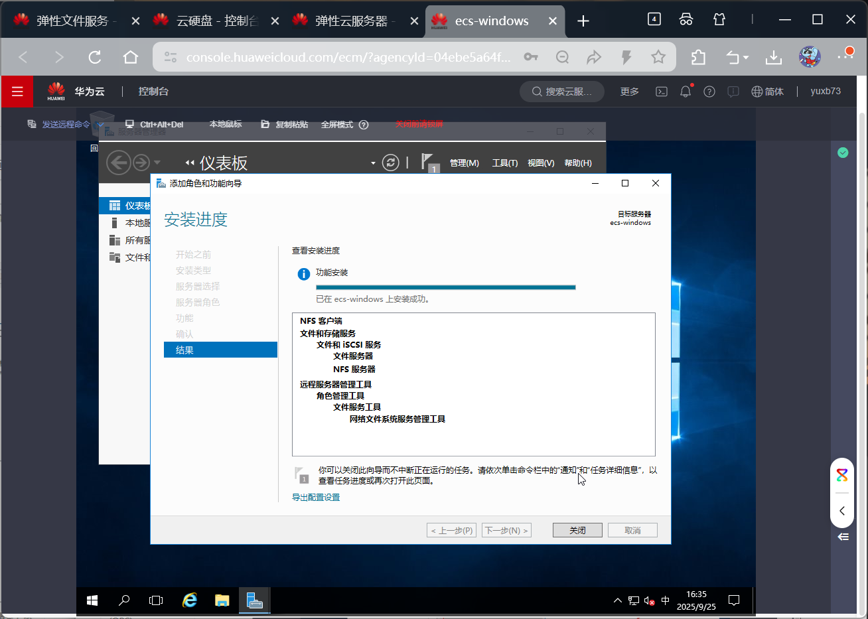The width and height of the screenshot is (868, 619).
Task: Open the 工具(T) menu
Action: click(505, 163)
